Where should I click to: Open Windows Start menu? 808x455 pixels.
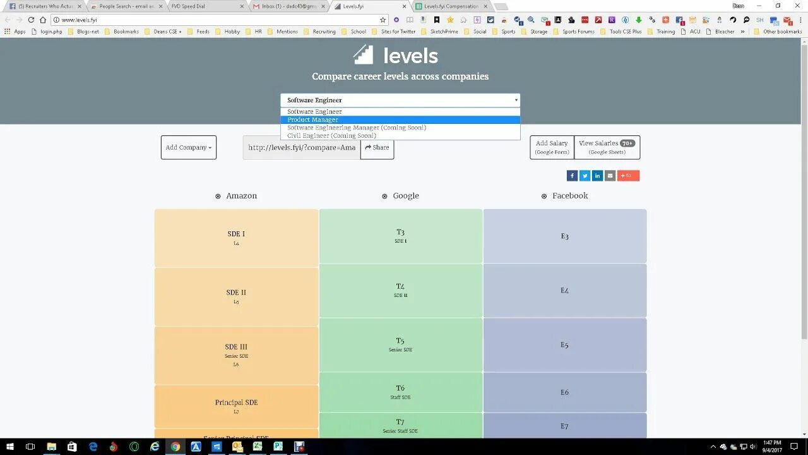10,447
